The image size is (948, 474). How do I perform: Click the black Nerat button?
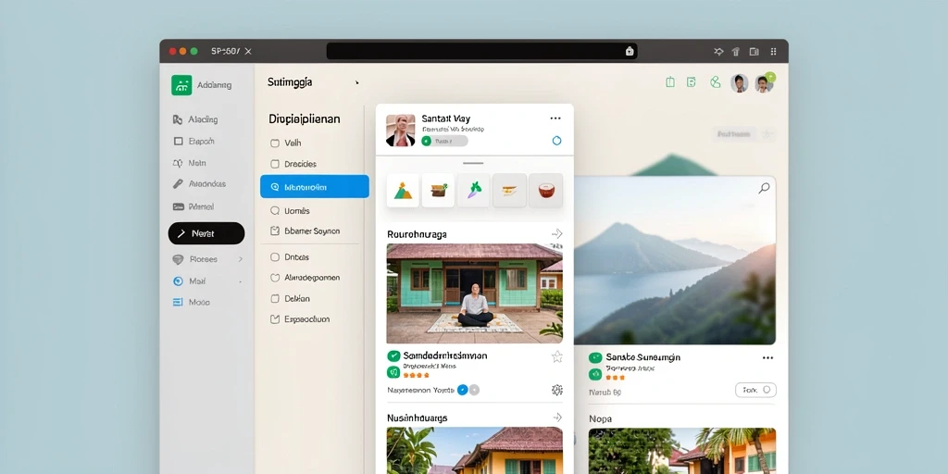coord(206,233)
